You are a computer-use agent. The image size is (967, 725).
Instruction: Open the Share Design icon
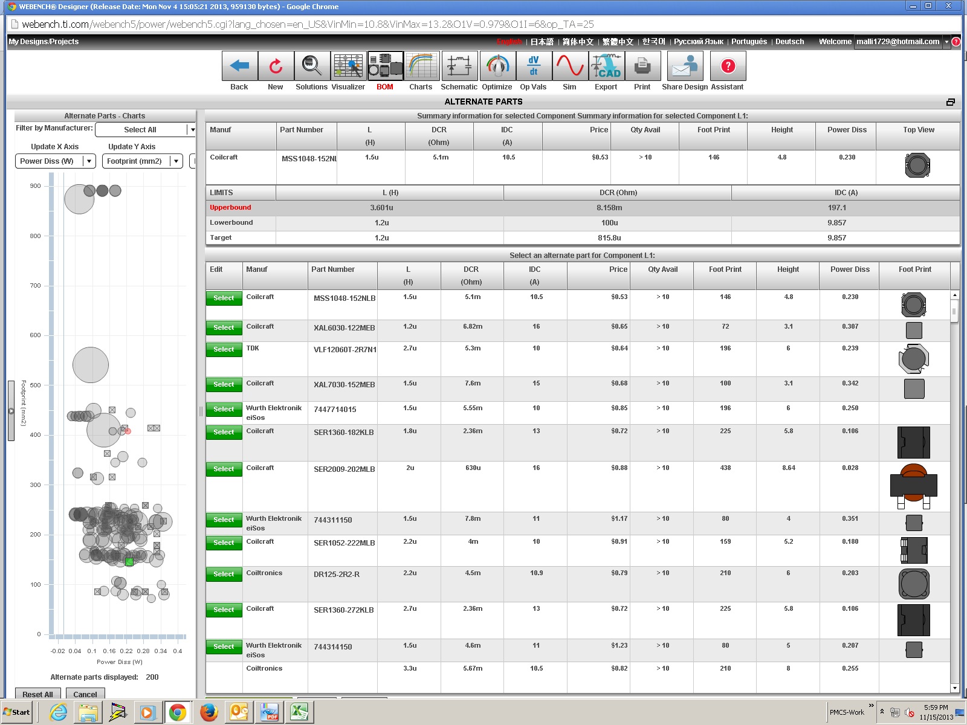click(685, 66)
